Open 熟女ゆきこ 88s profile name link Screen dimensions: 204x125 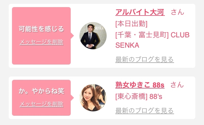tap(140, 85)
